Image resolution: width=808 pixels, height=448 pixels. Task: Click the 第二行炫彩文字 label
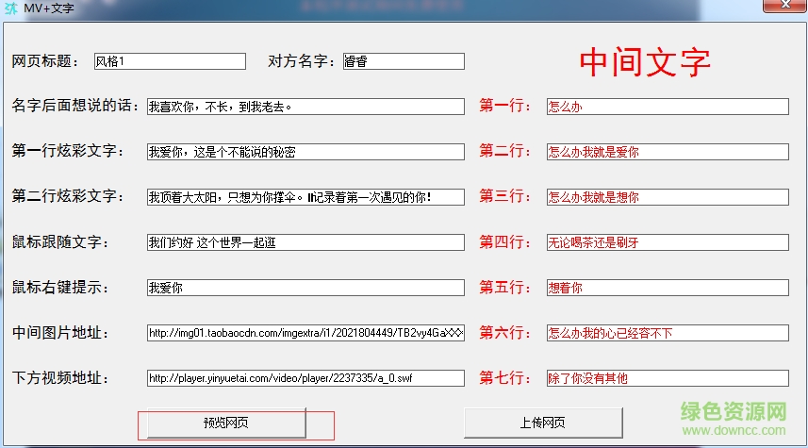[x=68, y=196]
